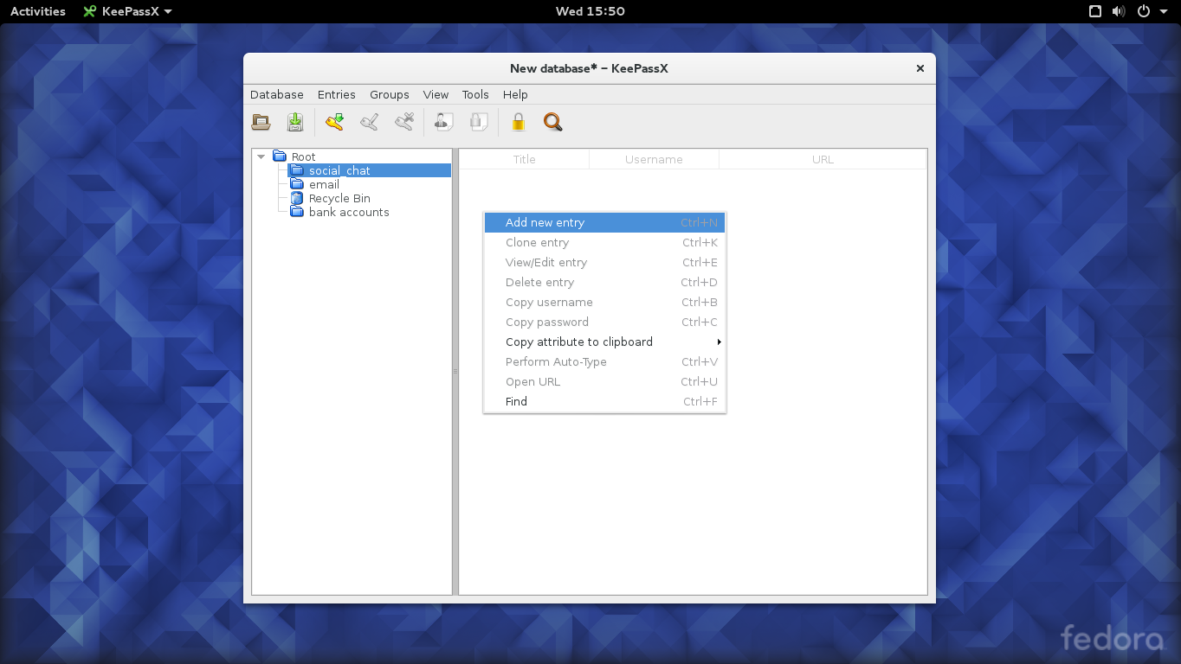social_chat folder icon

tap(297, 170)
